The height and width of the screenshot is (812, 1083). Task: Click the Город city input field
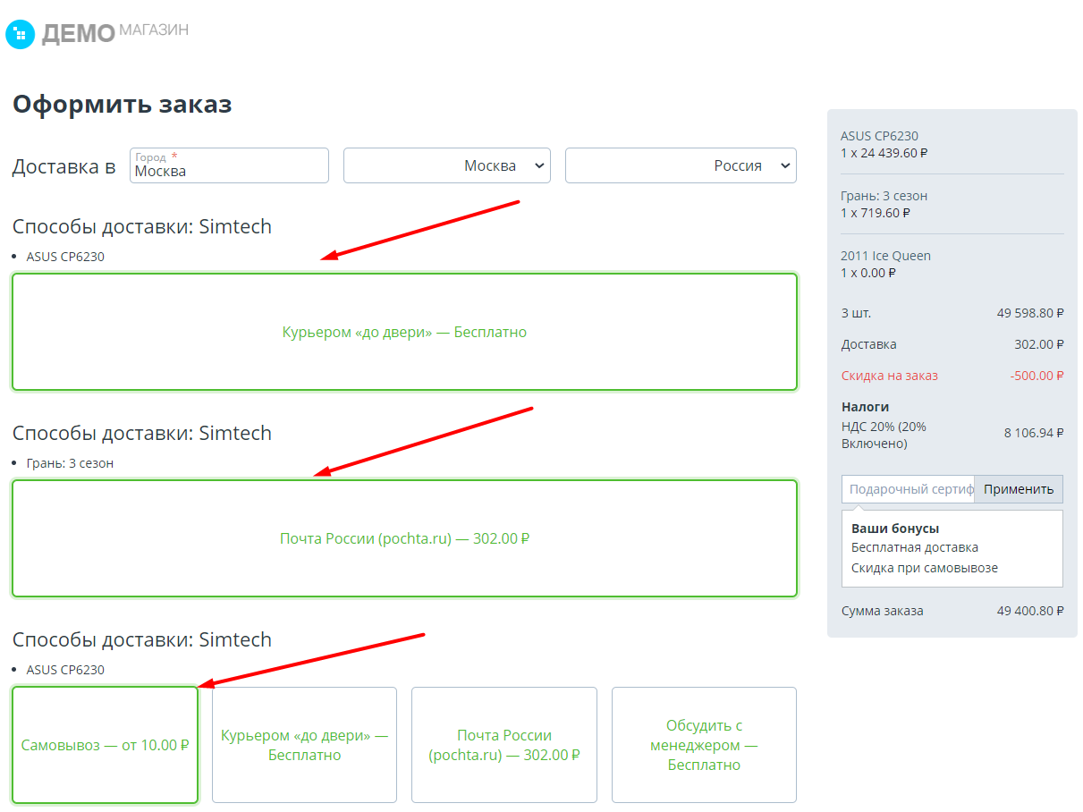tap(229, 165)
